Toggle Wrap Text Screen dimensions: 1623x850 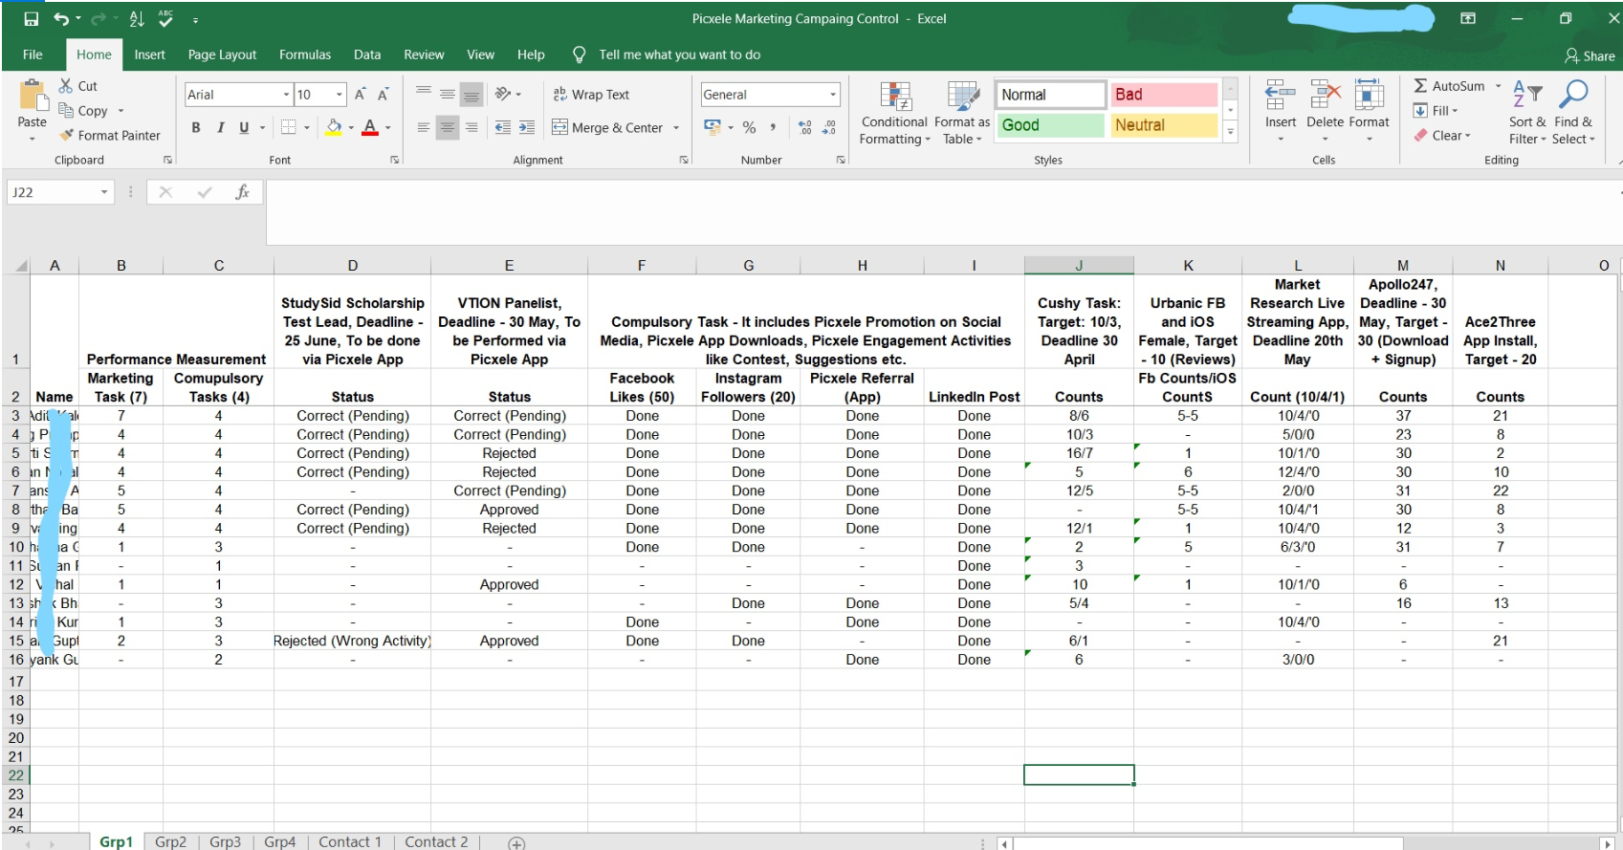tap(591, 94)
